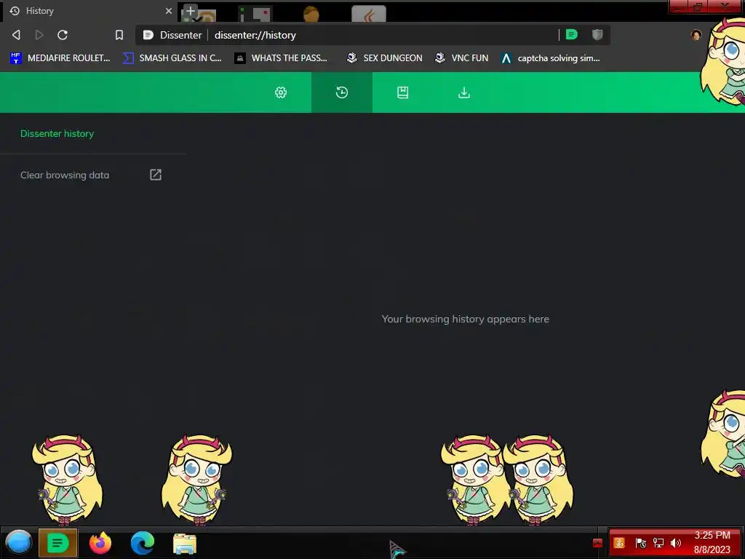The width and height of the screenshot is (745, 559).
Task: Launch Microsoft Edge from the taskbar
Action: (x=143, y=543)
